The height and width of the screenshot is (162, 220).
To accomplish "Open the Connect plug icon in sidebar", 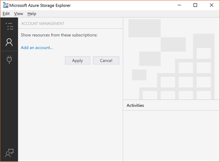I will pos(9,60).
